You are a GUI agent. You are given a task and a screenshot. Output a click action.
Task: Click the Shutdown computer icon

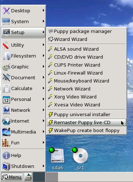pyautogui.click(x=6, y=166)
